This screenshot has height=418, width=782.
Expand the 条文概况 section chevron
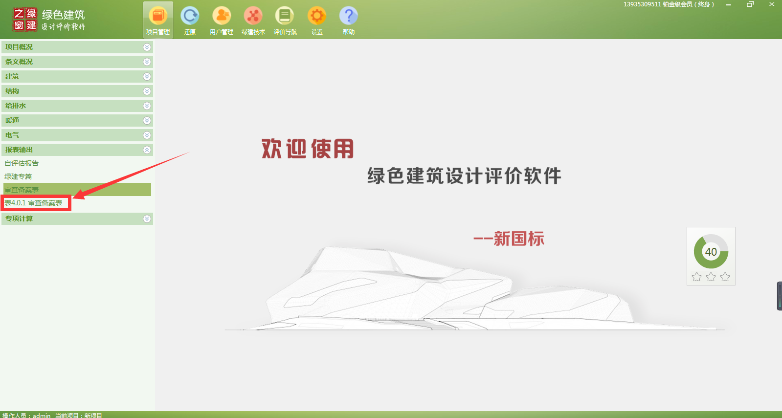coord(147,62)
